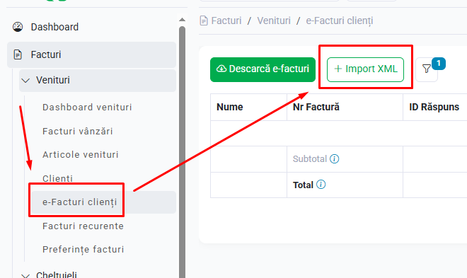The height and width of the screenshot is (278, 467).
Task: Click the filter count badge
Action: pyautogui.click(x=439, y=64)
